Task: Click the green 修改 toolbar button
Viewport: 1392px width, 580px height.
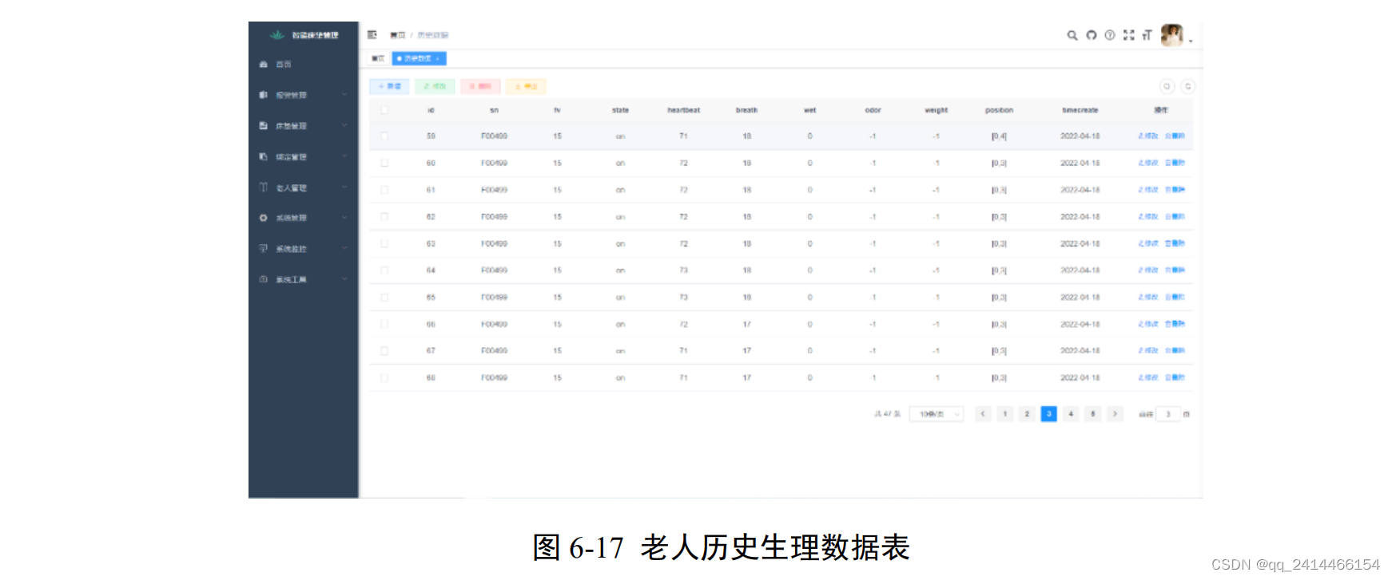Action: [x=435, y=86]
